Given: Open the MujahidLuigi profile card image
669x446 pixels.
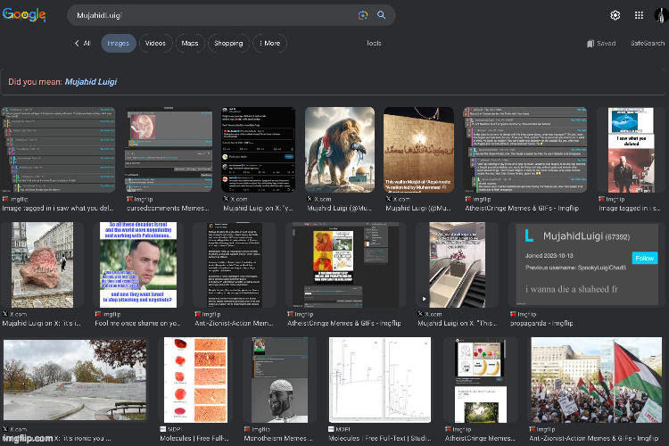Looking at the screenshot, I should pos(588,265).
